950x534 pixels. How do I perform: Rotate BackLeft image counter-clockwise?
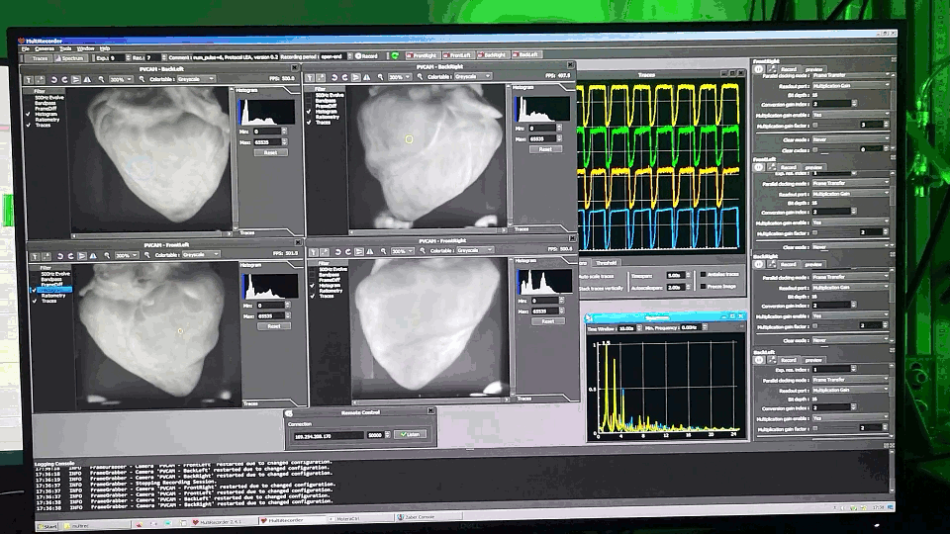53,80
